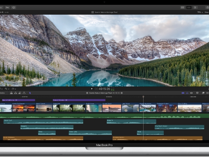
Task: Click the mountain lake viewer image
Action: (x=104, y=51)
